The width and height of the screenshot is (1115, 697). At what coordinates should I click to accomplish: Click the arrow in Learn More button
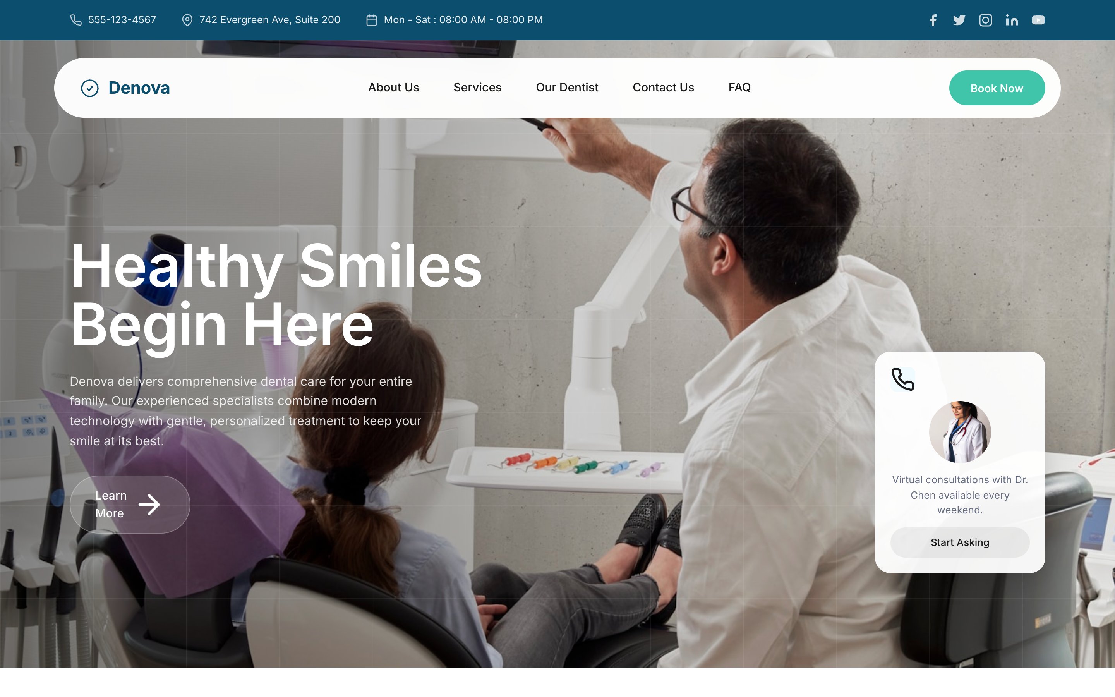point(149,504)
